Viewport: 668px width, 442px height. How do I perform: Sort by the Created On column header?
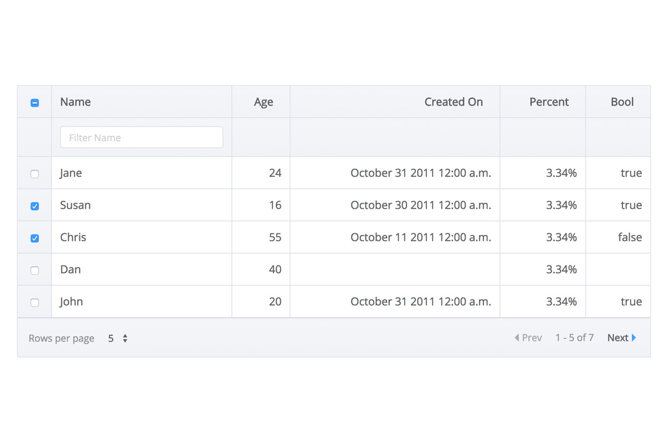pyautogui.click(x=454, y=101)
